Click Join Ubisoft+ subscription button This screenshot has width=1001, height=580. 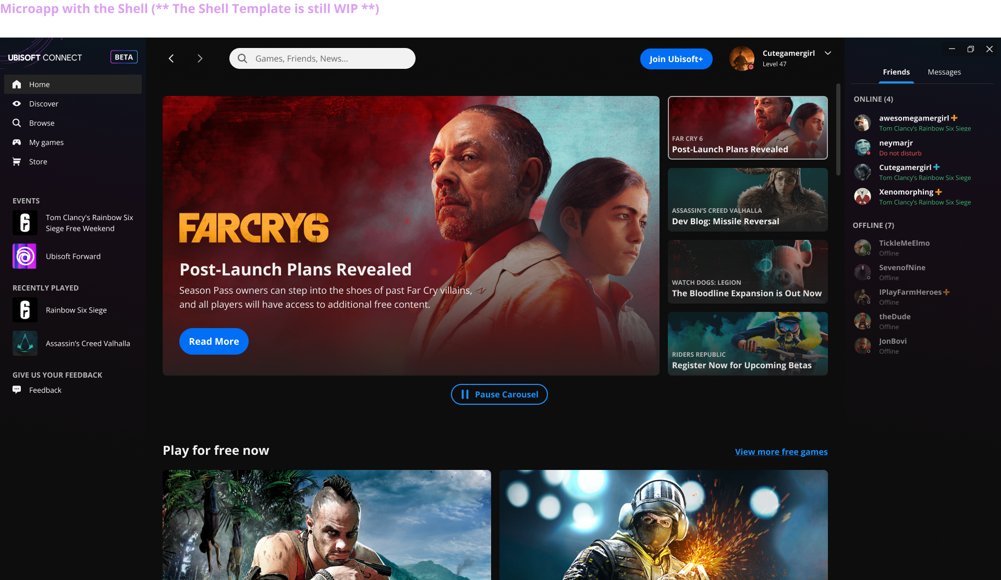[676, 59]
